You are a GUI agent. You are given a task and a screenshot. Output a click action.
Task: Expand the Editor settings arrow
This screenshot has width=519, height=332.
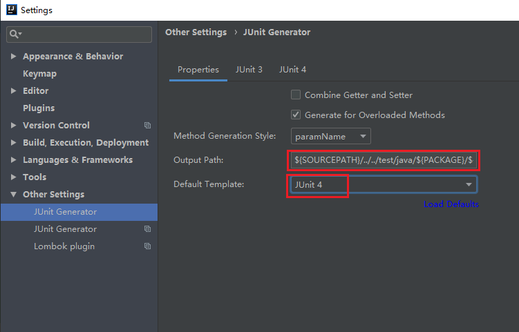coord(13,90)
